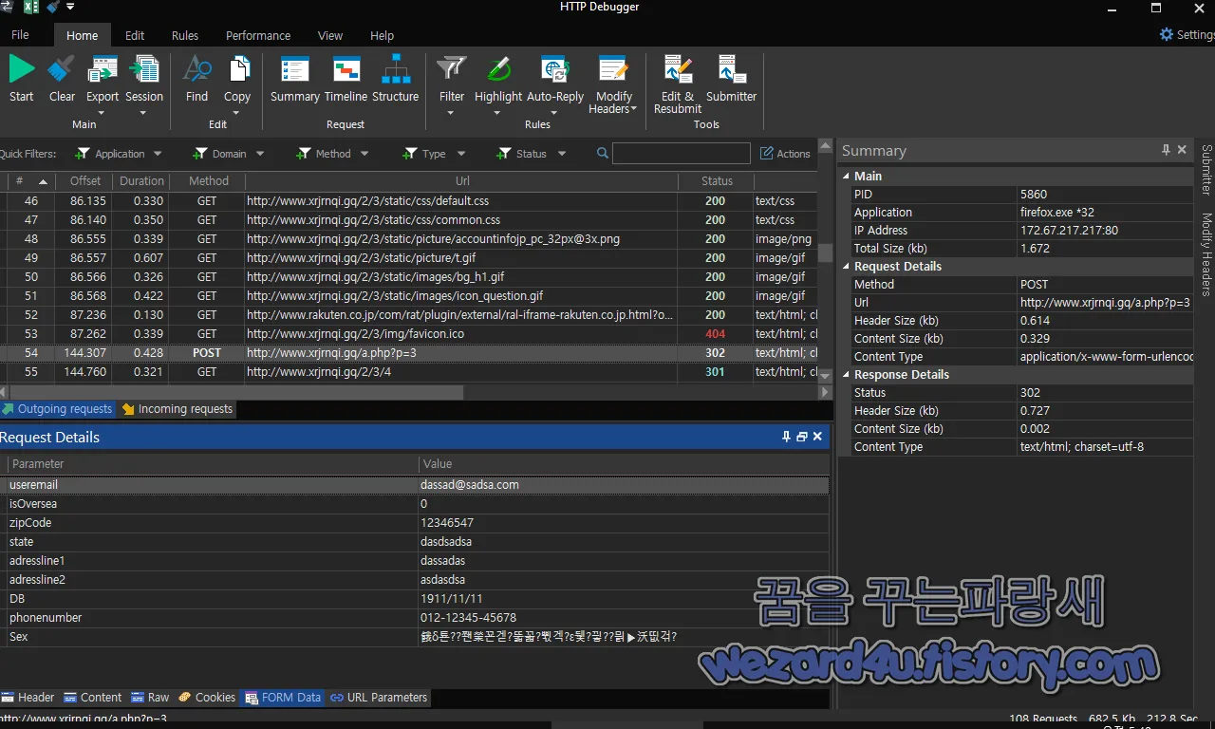This screenshot has height=729, width=1215.
Task: Show the Timeline request view
Action: coord(346,78)
